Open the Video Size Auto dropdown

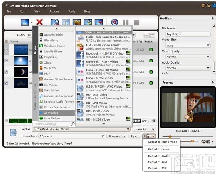[188, 45]
